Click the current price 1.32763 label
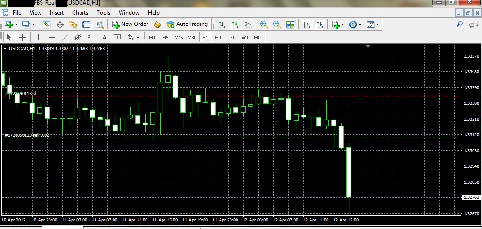 (x=472, y=197)
